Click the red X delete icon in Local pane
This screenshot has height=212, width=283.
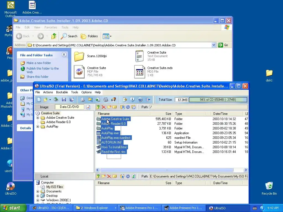pyautogui.click(x=109, y=176)
